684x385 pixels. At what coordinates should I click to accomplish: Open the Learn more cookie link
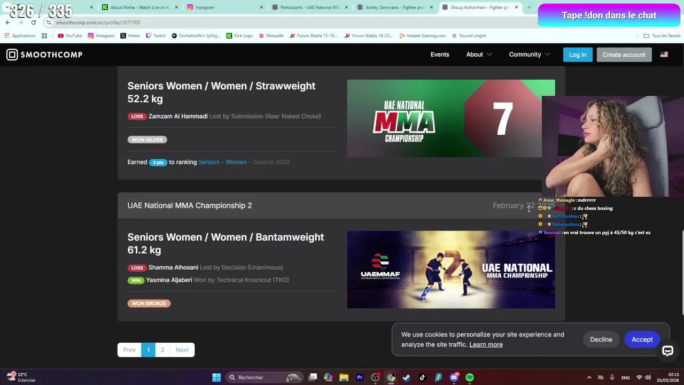coord(486,345)
